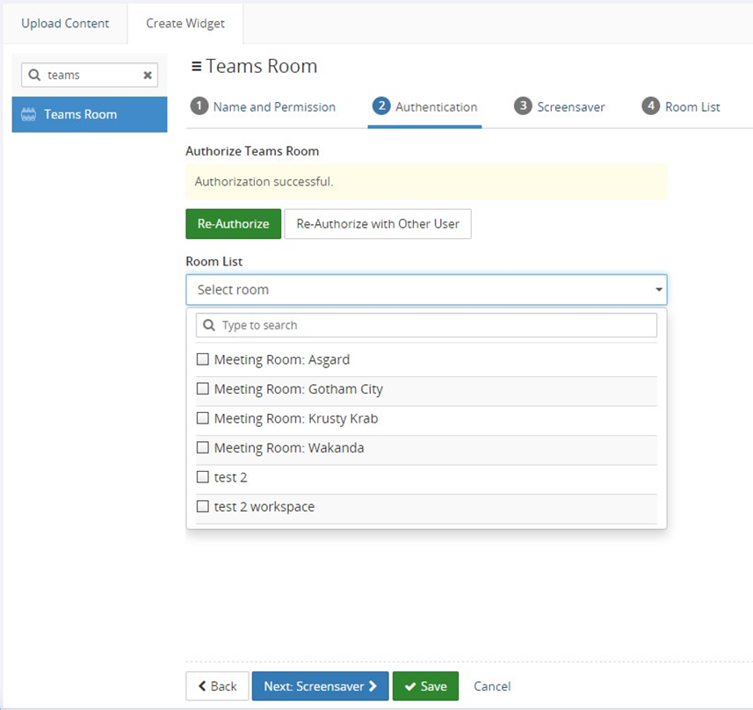Open the Create Widget tab
Screen dimensions: 753x710
tap(185, 23)
